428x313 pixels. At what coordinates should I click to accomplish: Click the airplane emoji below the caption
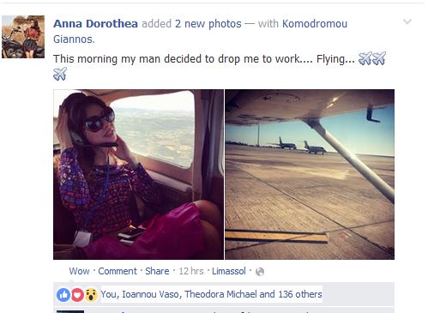pos(60,74)
